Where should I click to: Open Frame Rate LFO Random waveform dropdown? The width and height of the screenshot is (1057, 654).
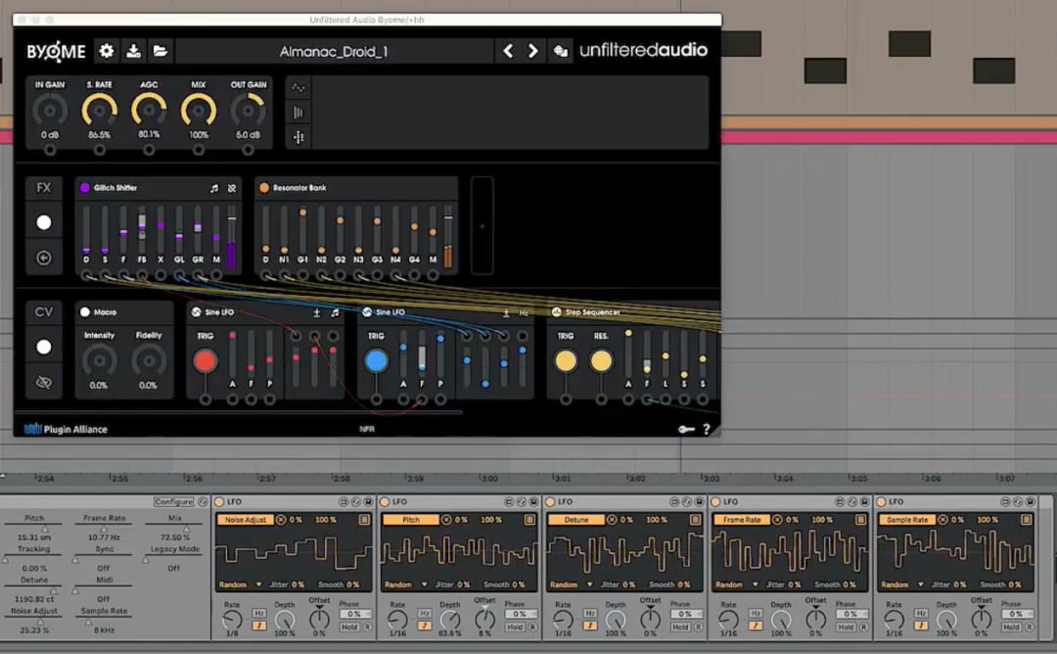pos(736,584)
